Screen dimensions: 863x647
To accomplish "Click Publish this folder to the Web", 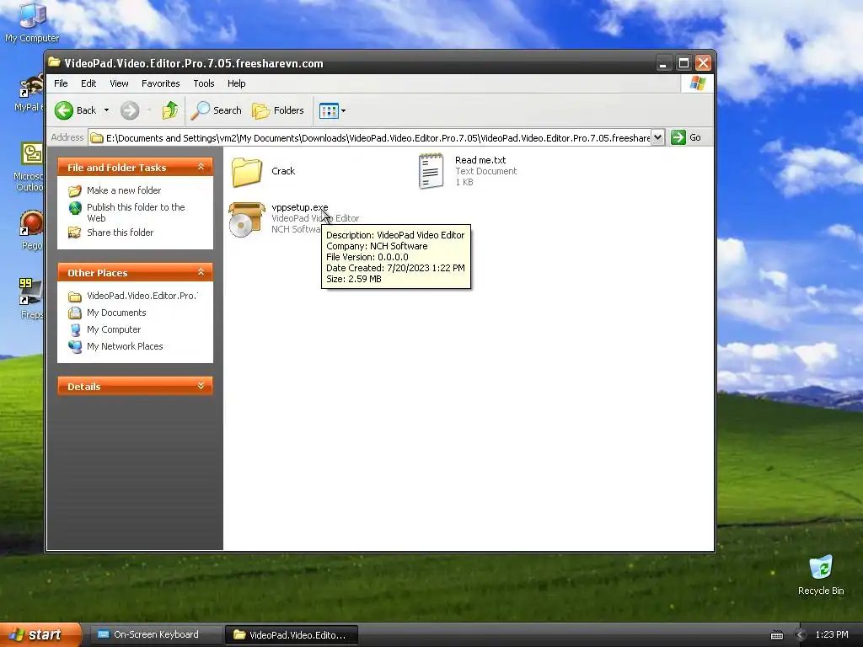I will pos(136,212).
